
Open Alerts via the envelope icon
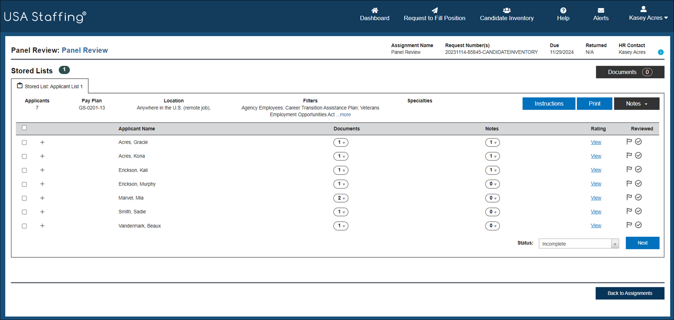pos(601,10)
